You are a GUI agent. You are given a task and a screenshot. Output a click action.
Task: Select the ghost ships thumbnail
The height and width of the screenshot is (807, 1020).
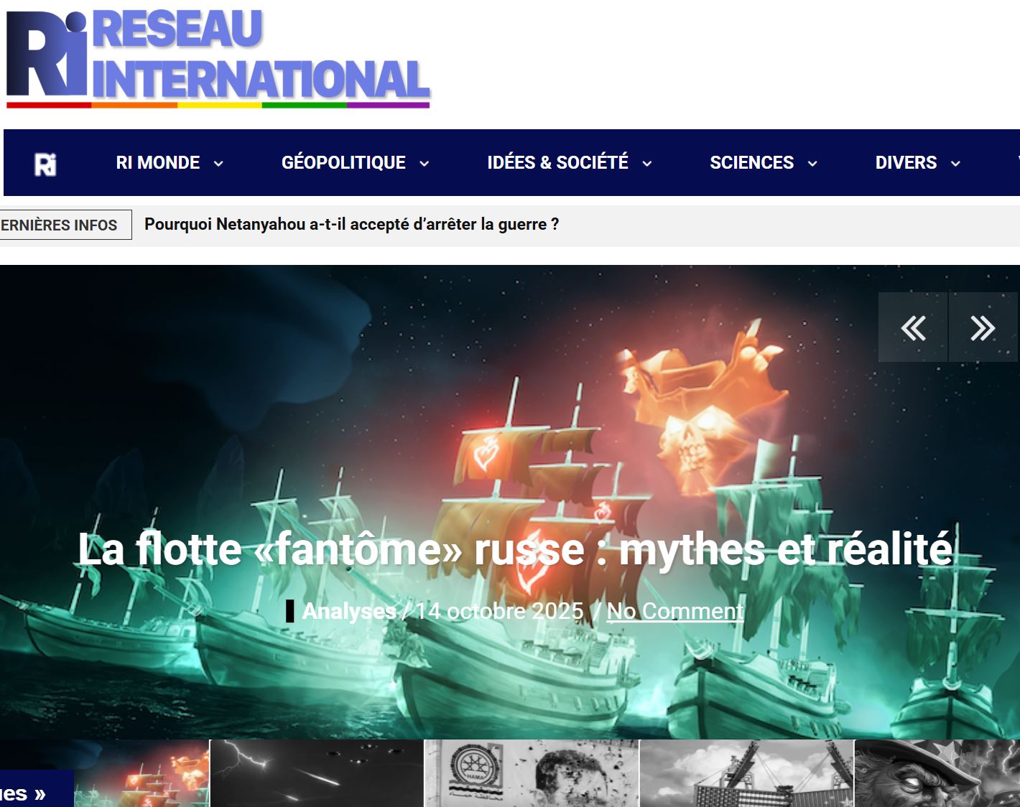[x=142, y=774]
